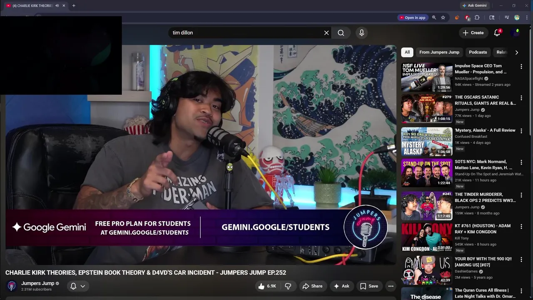Open the orange extension icon
533x300 pixels.
tap(457, 17)
